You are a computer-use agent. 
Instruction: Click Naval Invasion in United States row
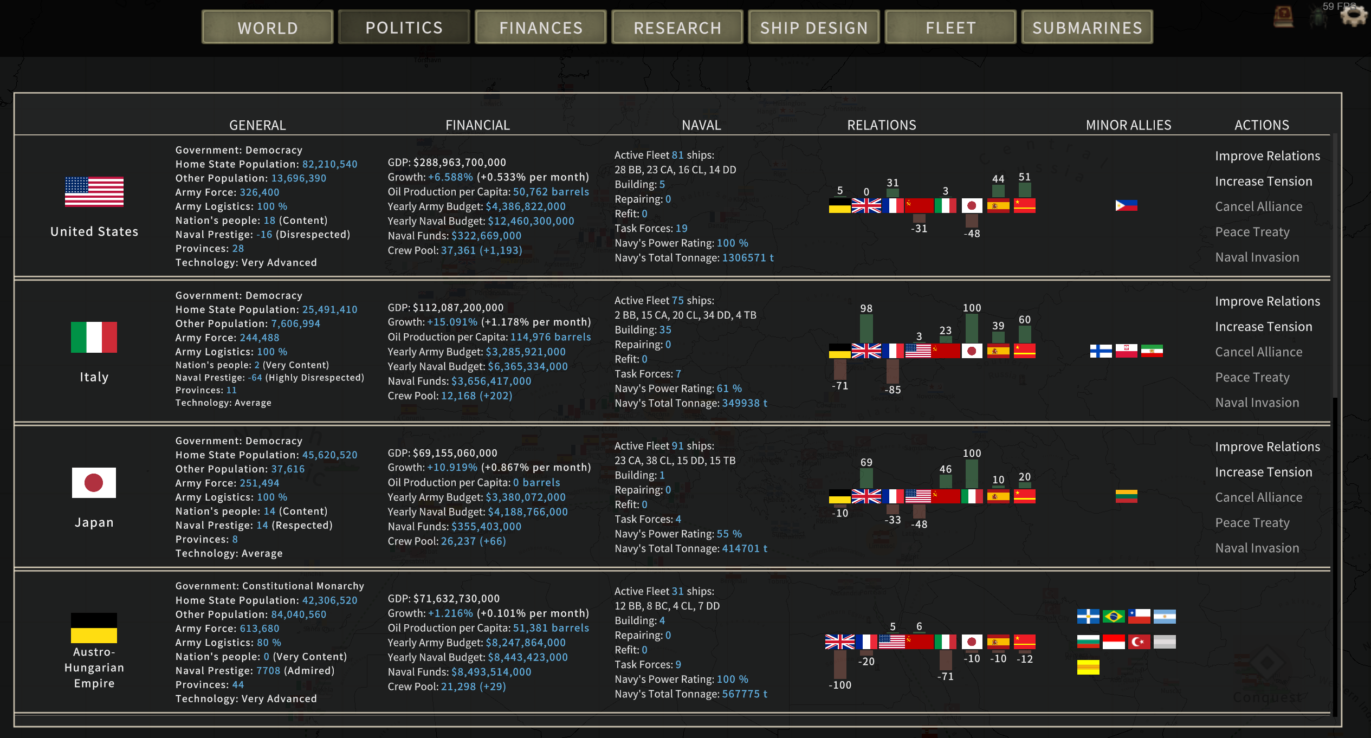tap(1257, 257)
